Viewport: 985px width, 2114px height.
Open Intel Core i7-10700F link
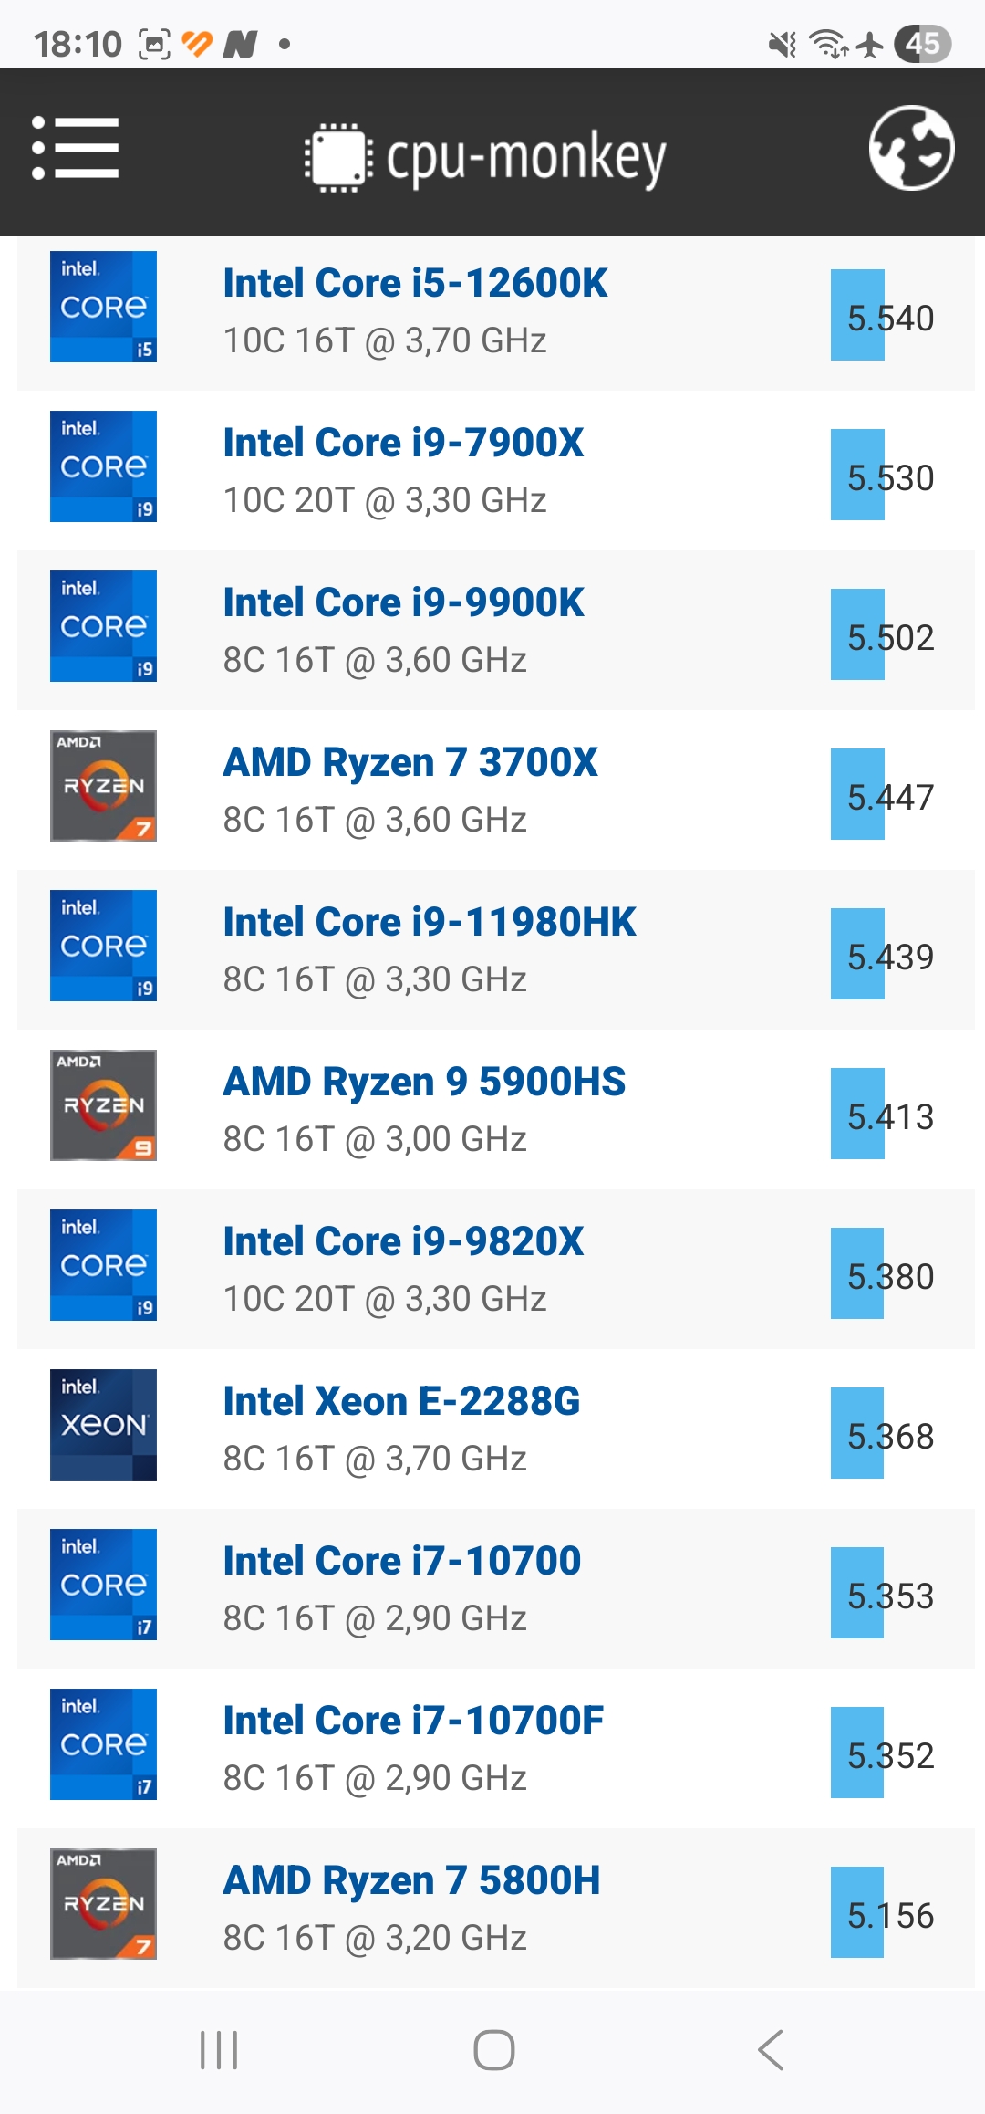click(x=413, y=1721)
